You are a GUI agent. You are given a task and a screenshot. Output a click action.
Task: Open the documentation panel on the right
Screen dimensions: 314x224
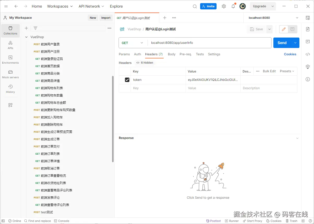click(x=308, y=29)
